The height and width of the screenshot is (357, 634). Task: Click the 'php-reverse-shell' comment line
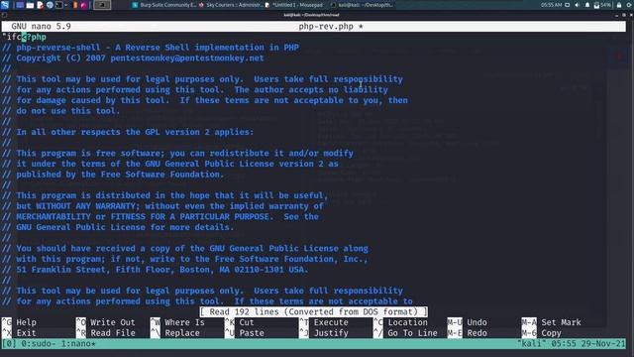[x=151, y=48]
